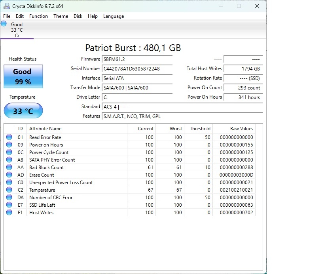Open the Help menu
The image size is (324, 274).
pos(93,16)
